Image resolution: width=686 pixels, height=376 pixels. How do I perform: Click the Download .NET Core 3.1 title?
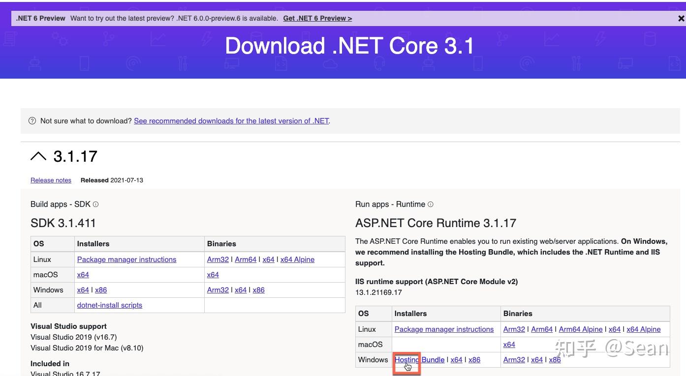pyautogui.click(x=349, y=46)
